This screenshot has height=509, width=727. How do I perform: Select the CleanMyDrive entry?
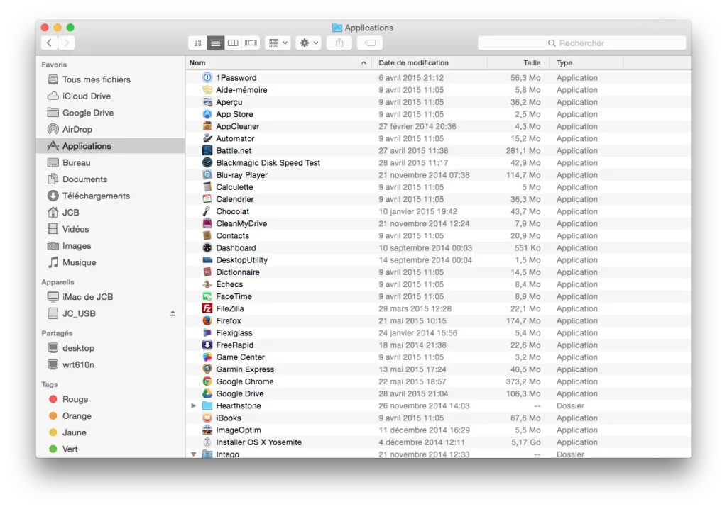tap(438, 223)
